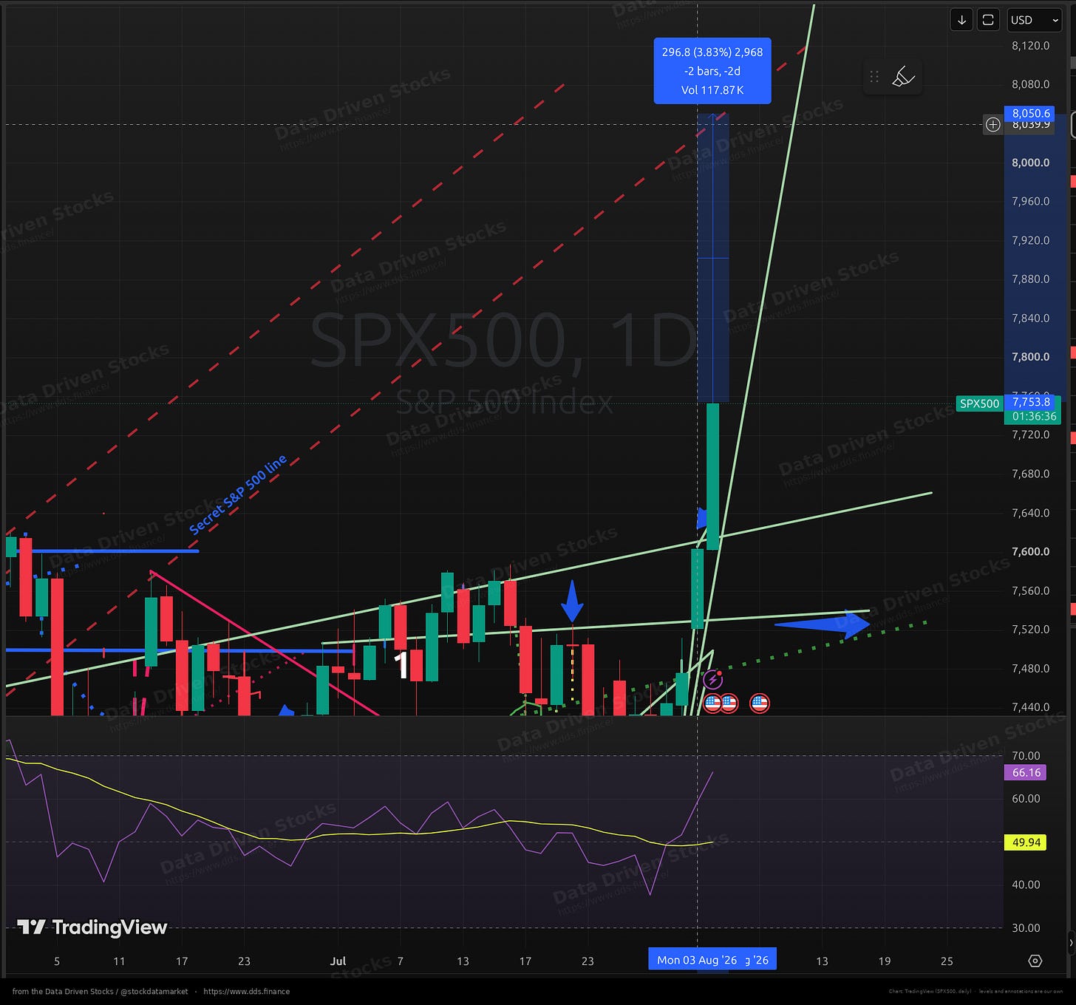Click the 30.00 RSI axis label
This screenshot has width=1076, height=1005.
click(x=1026, y=927)
